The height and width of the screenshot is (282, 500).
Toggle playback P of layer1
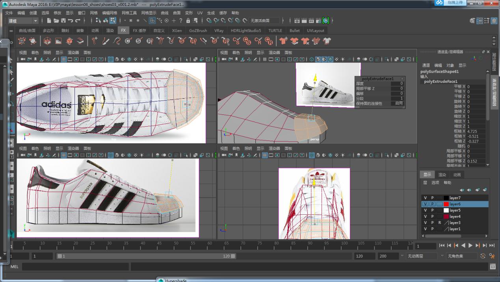pyautogui.click(x=432, y=229)
